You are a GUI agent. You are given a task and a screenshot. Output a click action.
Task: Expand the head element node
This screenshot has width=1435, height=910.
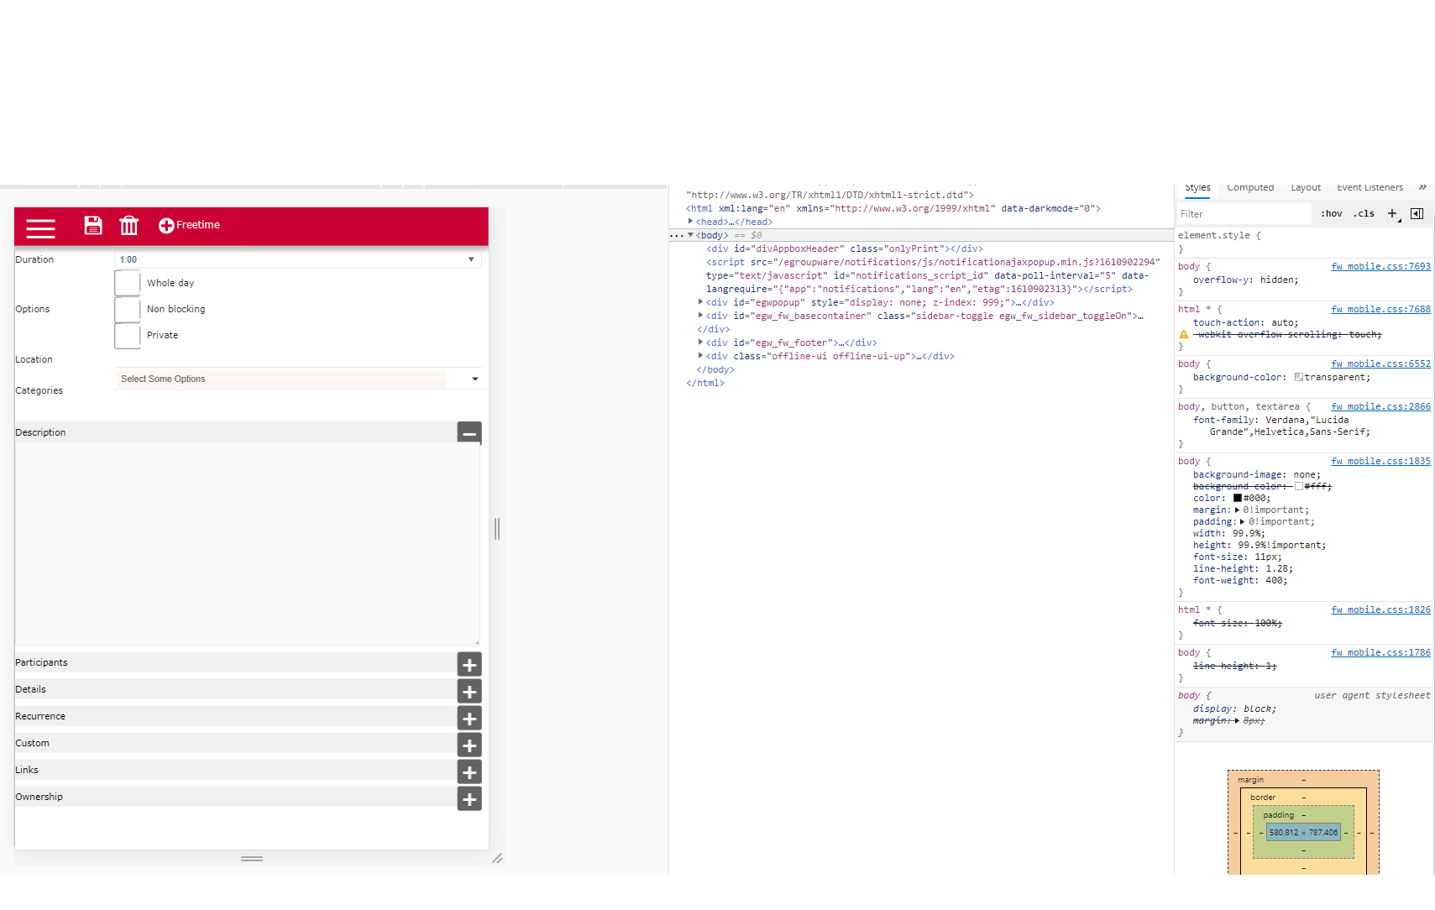coord(690,222)
